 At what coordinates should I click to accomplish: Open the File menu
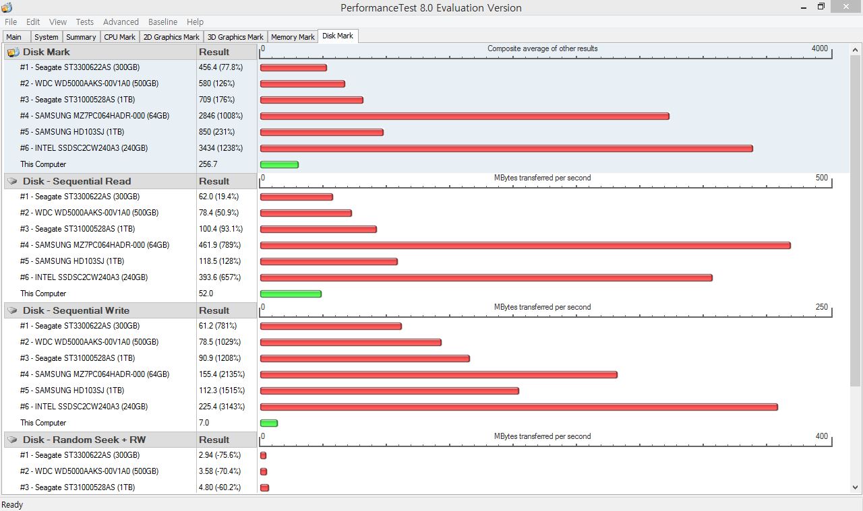pos(11,22)
